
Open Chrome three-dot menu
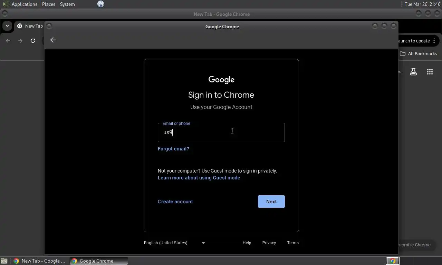click(434, 41)
